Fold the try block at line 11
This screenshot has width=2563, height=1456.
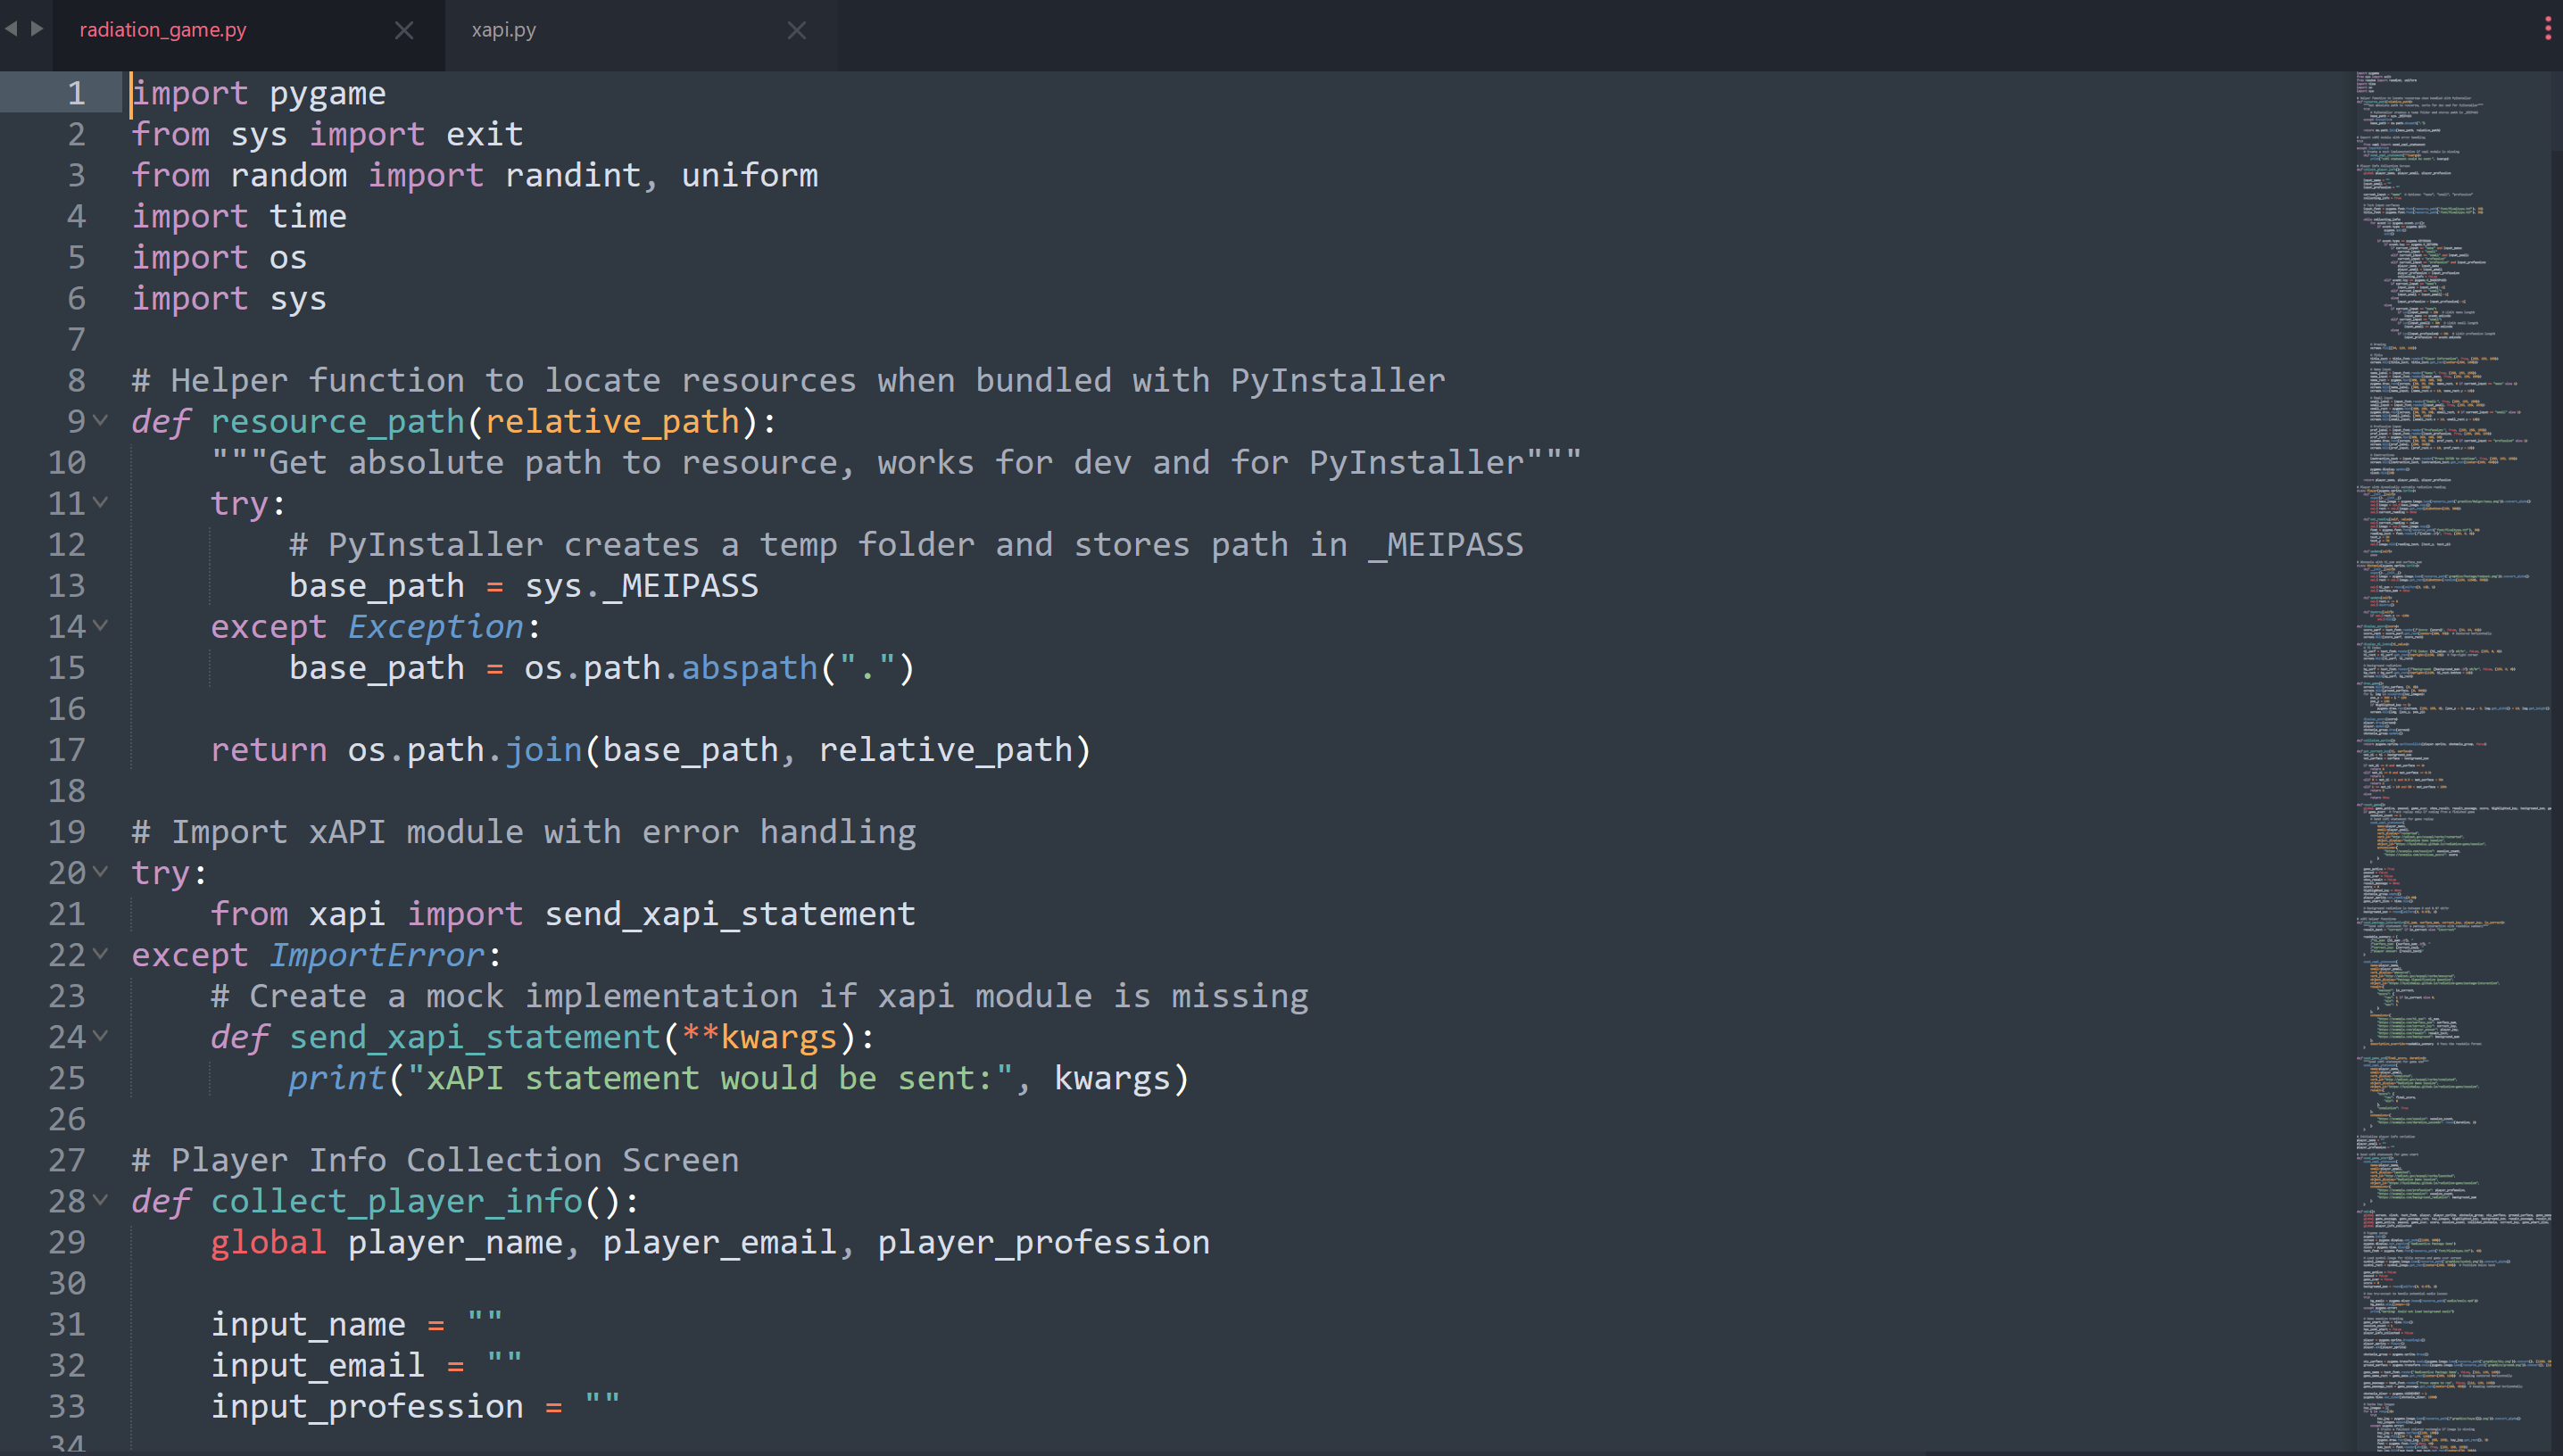(100, 503)
